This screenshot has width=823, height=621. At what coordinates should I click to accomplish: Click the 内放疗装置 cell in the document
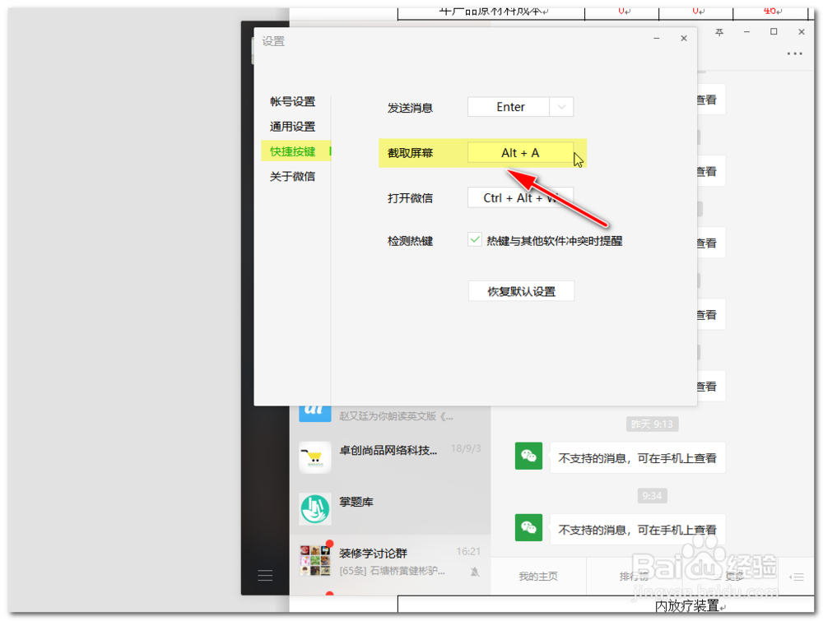point(687,606)
